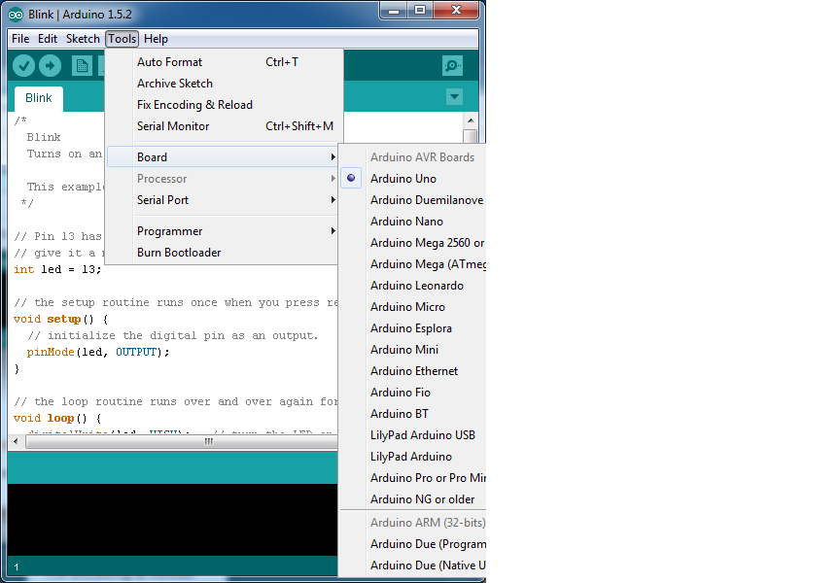Select Arduino Ethernet board
Screen dimensions: 840x583
point(413,371)
